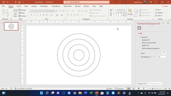
Task: Click the Reset slide button
Action: [x=22, y=13]
